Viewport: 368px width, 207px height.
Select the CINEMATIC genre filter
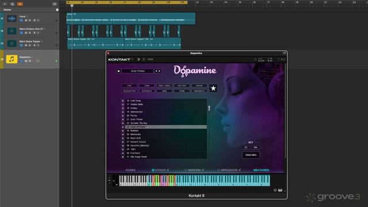[x=200, y=91]
